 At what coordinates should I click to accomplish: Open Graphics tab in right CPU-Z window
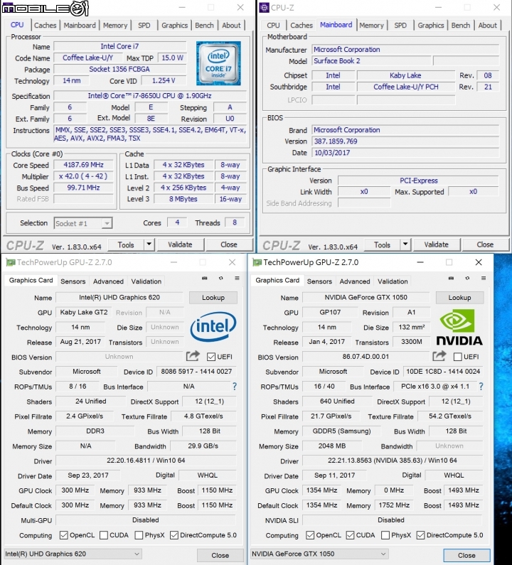430,25
